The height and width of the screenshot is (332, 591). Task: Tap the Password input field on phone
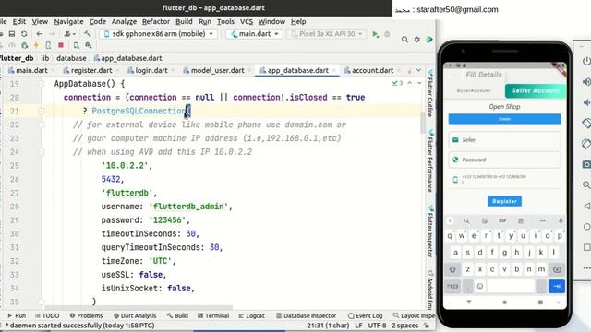coord(504,160)
